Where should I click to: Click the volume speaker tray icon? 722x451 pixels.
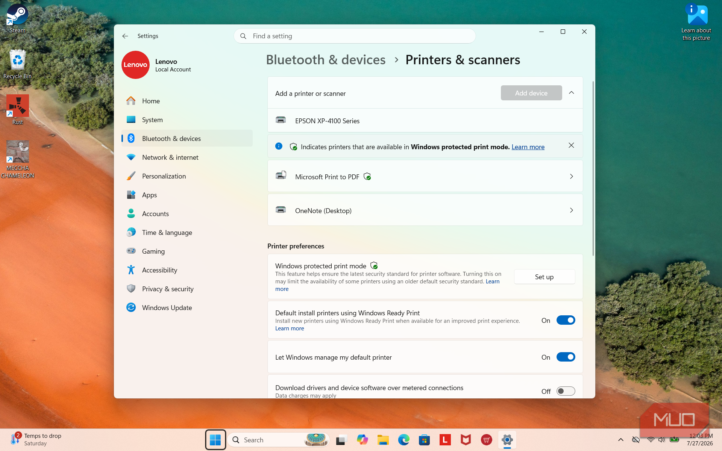tap(662, 440)
